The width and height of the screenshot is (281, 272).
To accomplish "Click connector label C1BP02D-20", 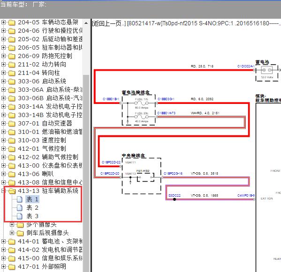I will [x=110, y=174].
